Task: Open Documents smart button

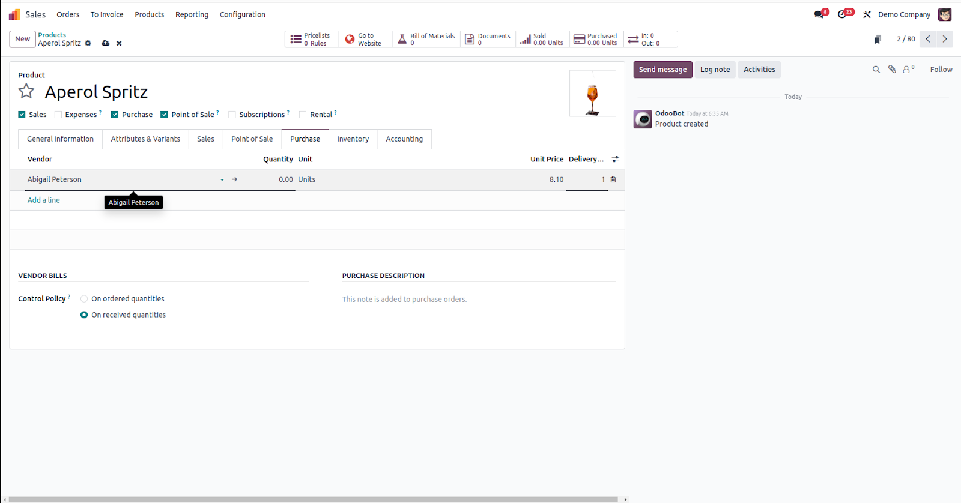Action: 488,39
